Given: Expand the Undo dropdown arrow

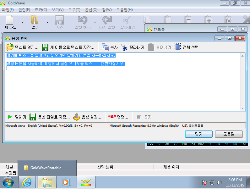Looking at the screenshot, I should (x=95, y=22).
